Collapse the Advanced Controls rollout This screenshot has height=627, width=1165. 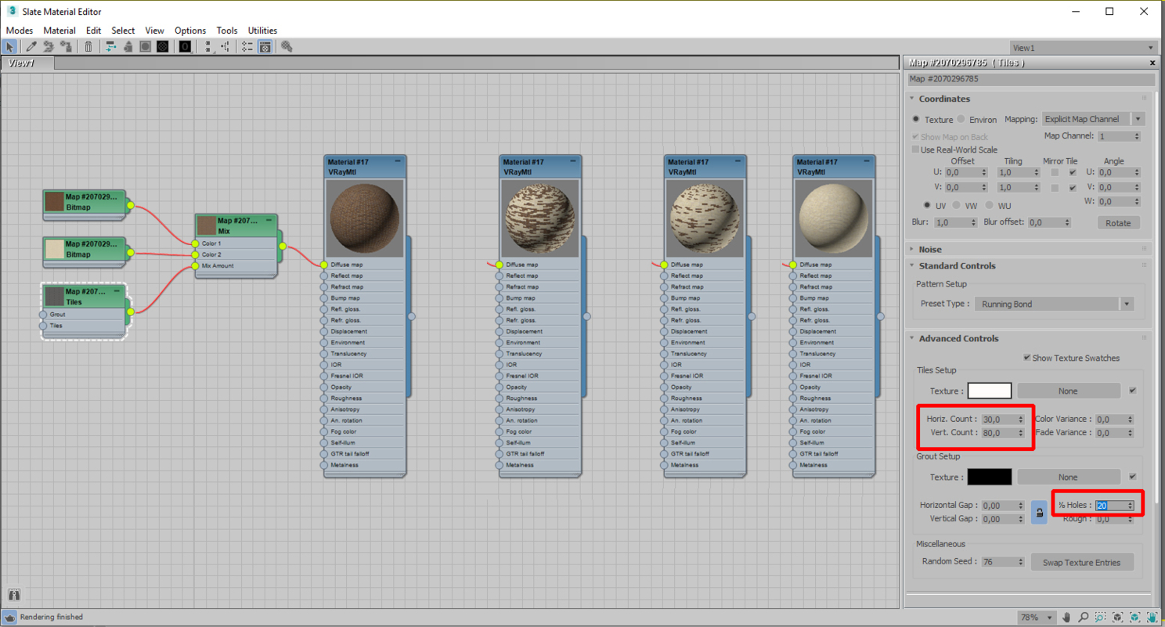click(911, 339)
